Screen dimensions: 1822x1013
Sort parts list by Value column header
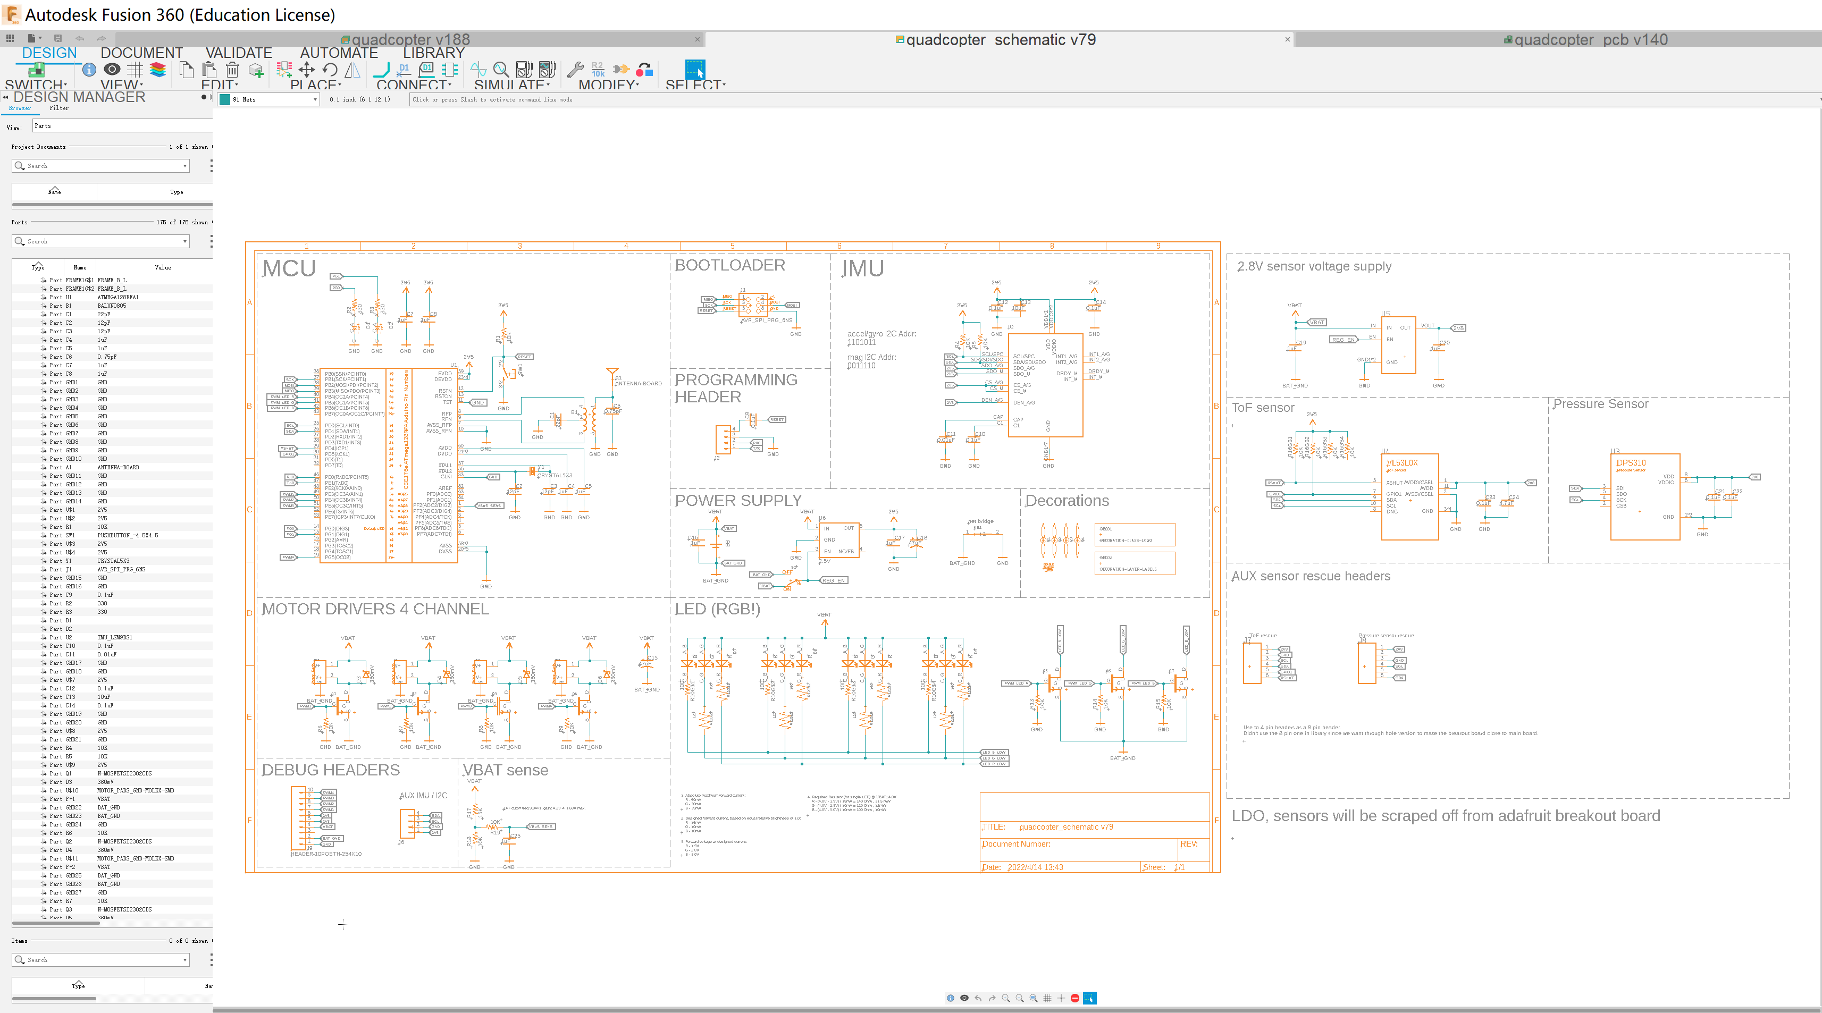click(x=163, y=267)
